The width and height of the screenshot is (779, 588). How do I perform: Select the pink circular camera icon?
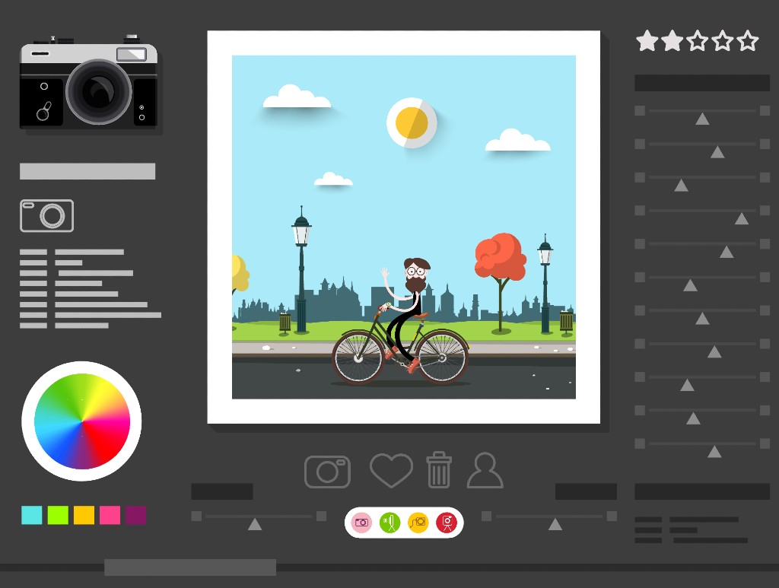pos(362,523)
